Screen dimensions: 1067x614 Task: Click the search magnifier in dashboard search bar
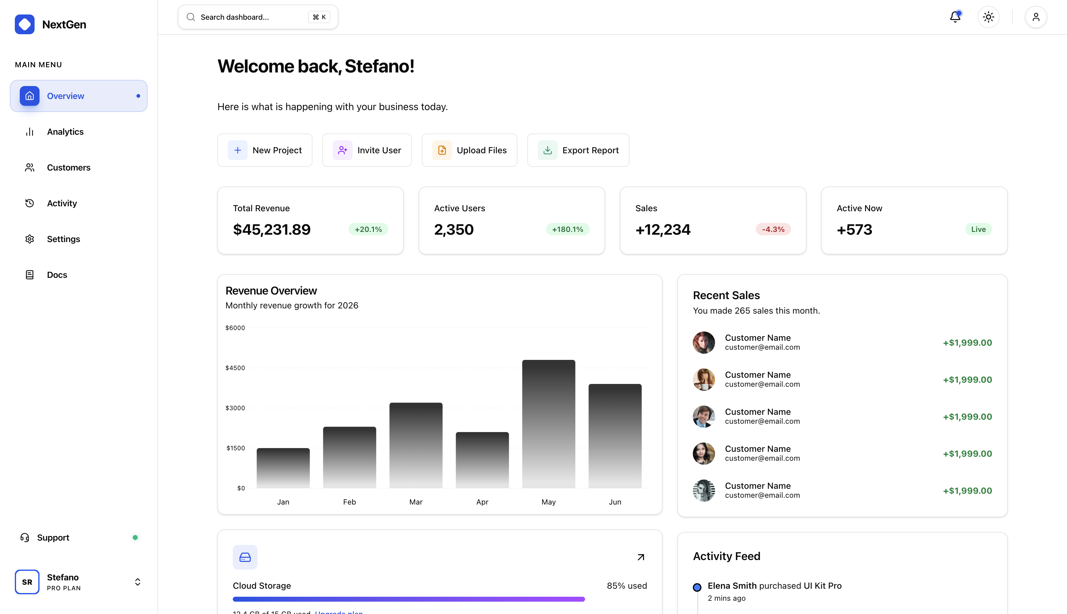click(x=191, y=17)
